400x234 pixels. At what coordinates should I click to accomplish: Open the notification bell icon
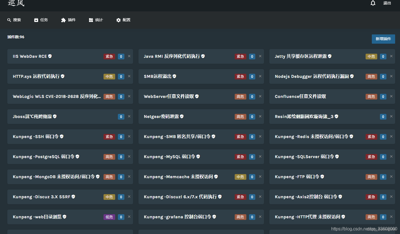(373, 3)
